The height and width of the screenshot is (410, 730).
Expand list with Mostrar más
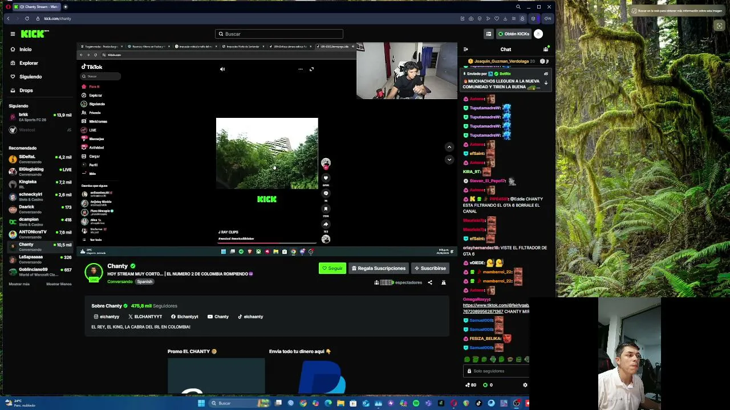[19, 284]
